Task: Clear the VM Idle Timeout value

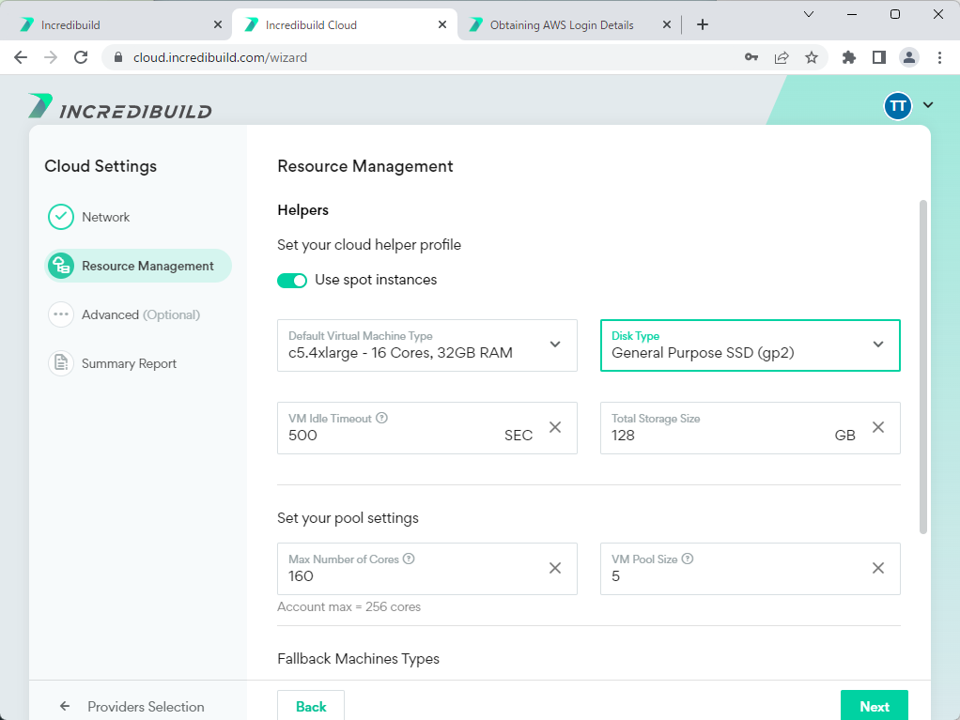Action: tap(554, 427)
